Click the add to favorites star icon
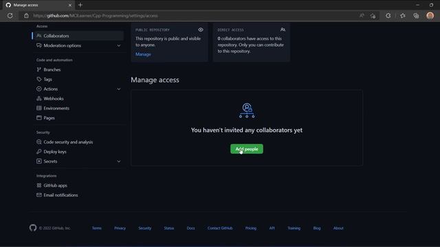440x247 pixels. point(373,16)
